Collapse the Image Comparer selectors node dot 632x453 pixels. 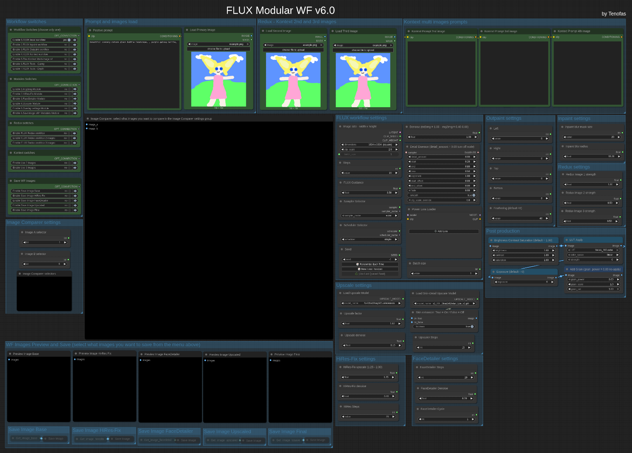(x=20, y=273)
